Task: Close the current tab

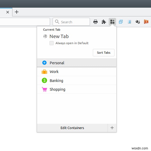Action: pyautogui.click(x=8, y=12)
